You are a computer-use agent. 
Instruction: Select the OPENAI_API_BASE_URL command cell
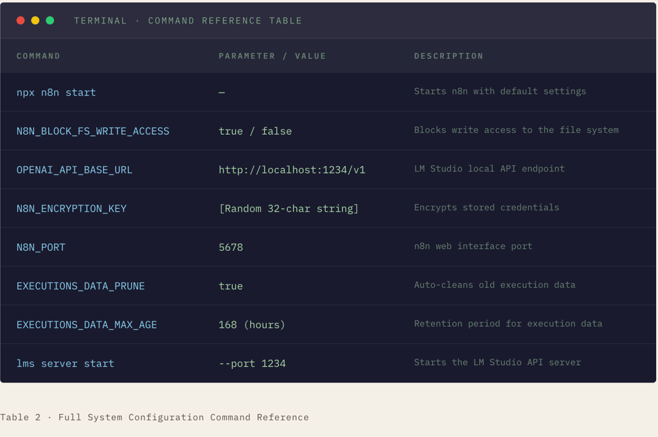[75, 169]
